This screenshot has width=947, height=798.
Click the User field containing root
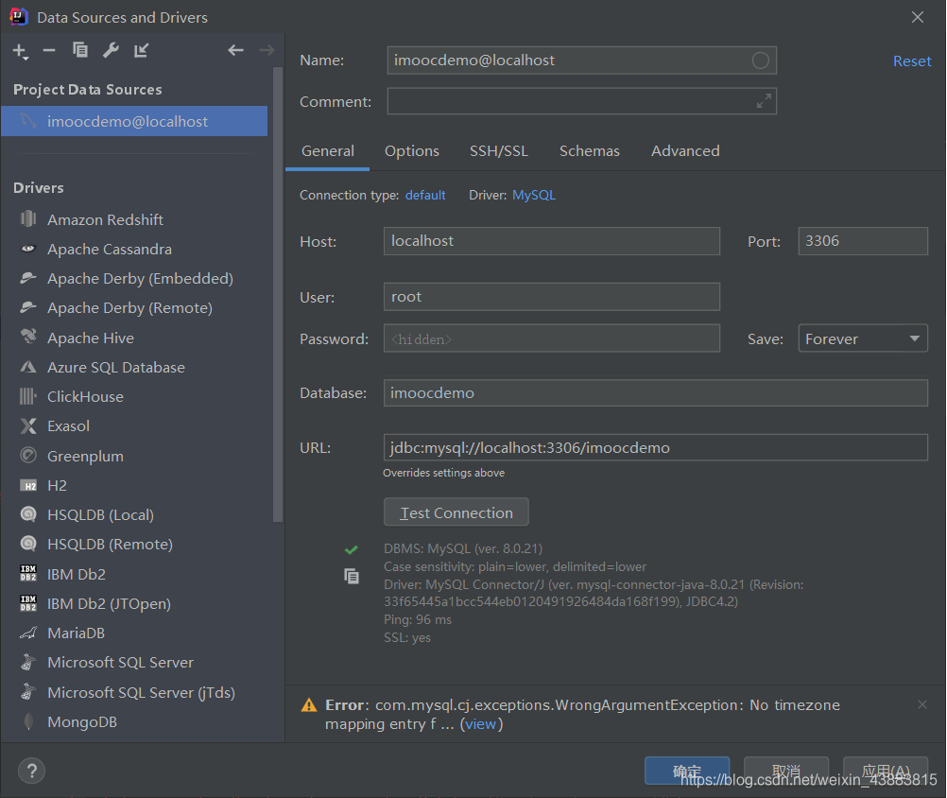click(551, 297)
